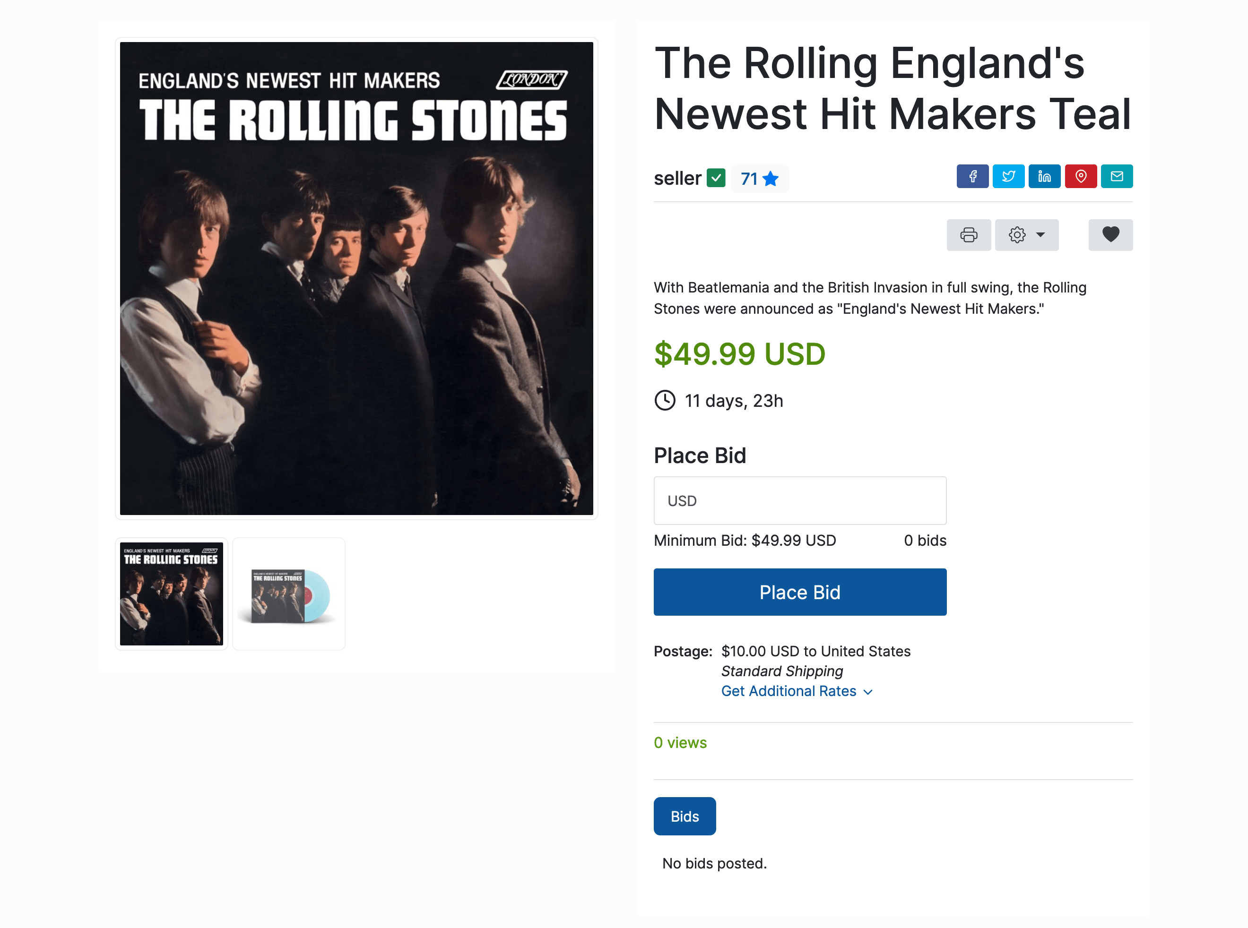Share listing via email icon

(x=1117, y=176)
